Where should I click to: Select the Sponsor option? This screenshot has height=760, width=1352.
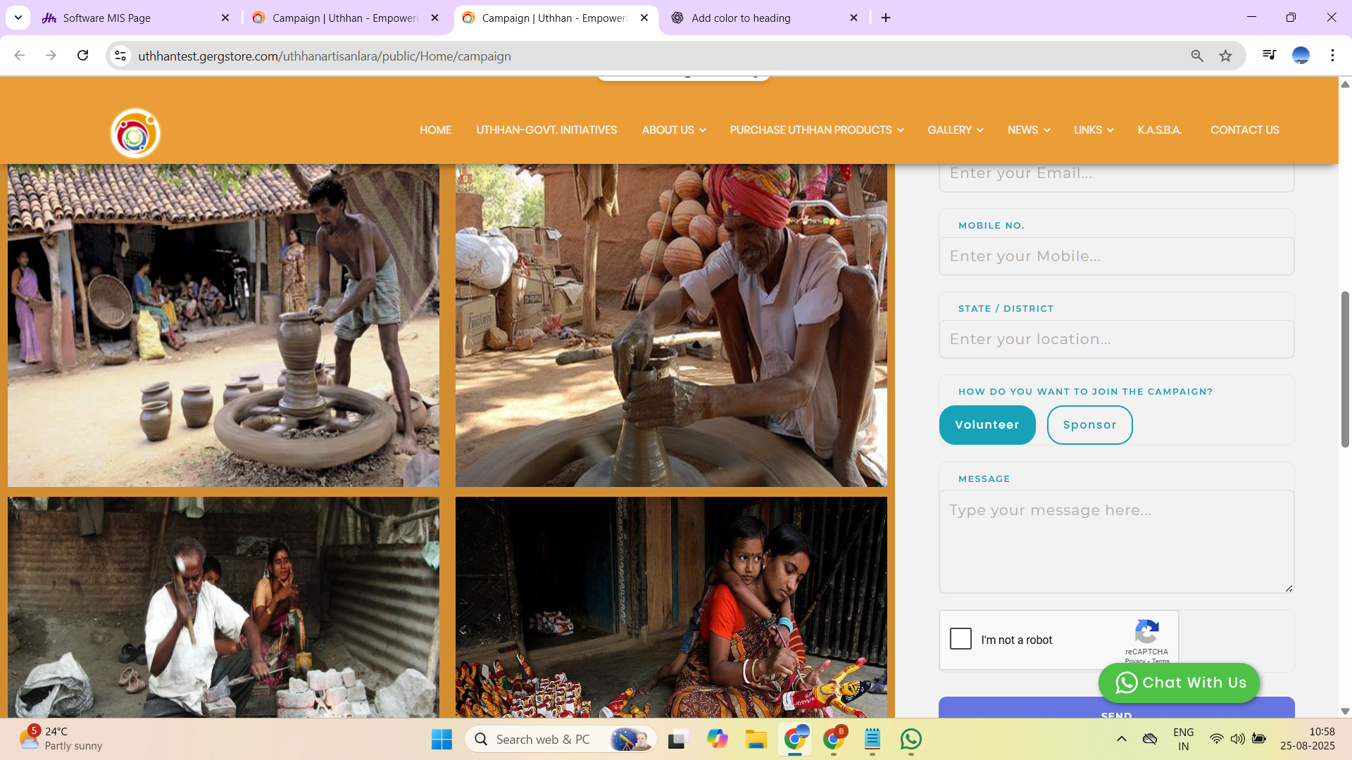1089,425
